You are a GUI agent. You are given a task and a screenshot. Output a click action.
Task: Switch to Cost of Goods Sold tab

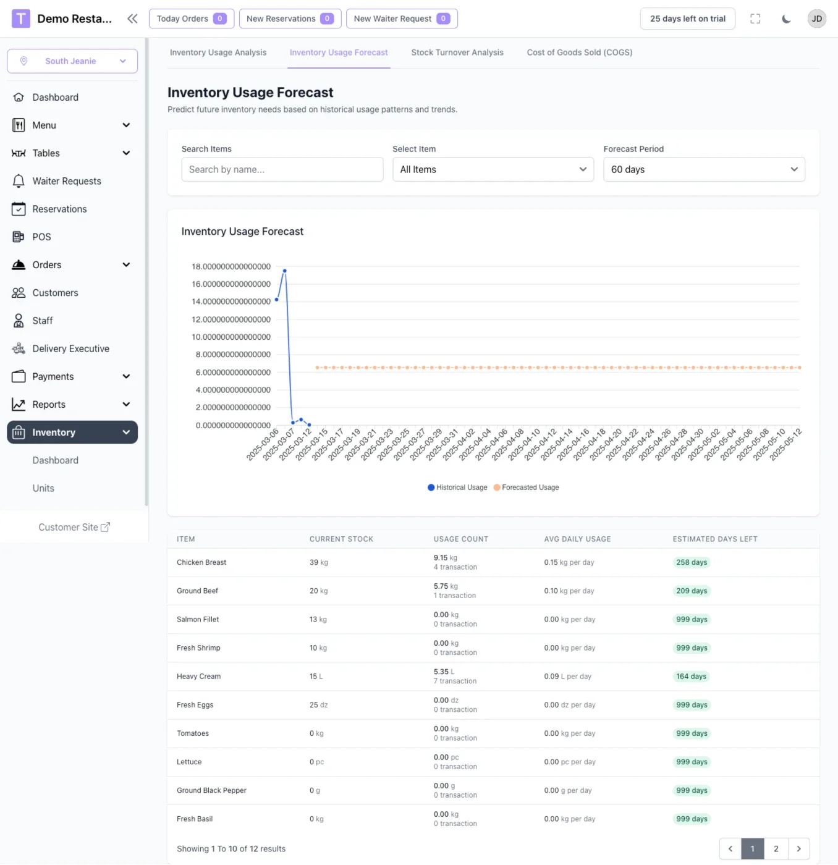(x=580, y=53)
